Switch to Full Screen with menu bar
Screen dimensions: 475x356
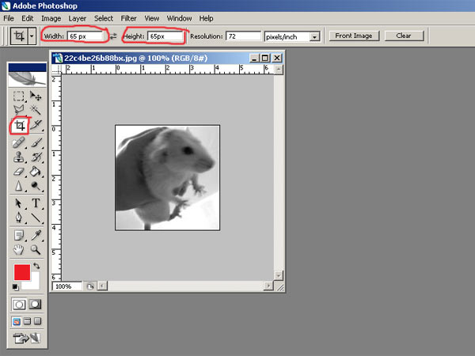click(x=27, y=321)
